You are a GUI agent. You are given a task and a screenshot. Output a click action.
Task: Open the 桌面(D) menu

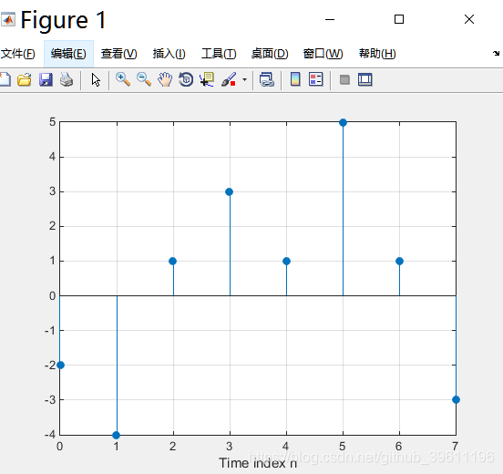pyautogui.click(x=270, y=54)
